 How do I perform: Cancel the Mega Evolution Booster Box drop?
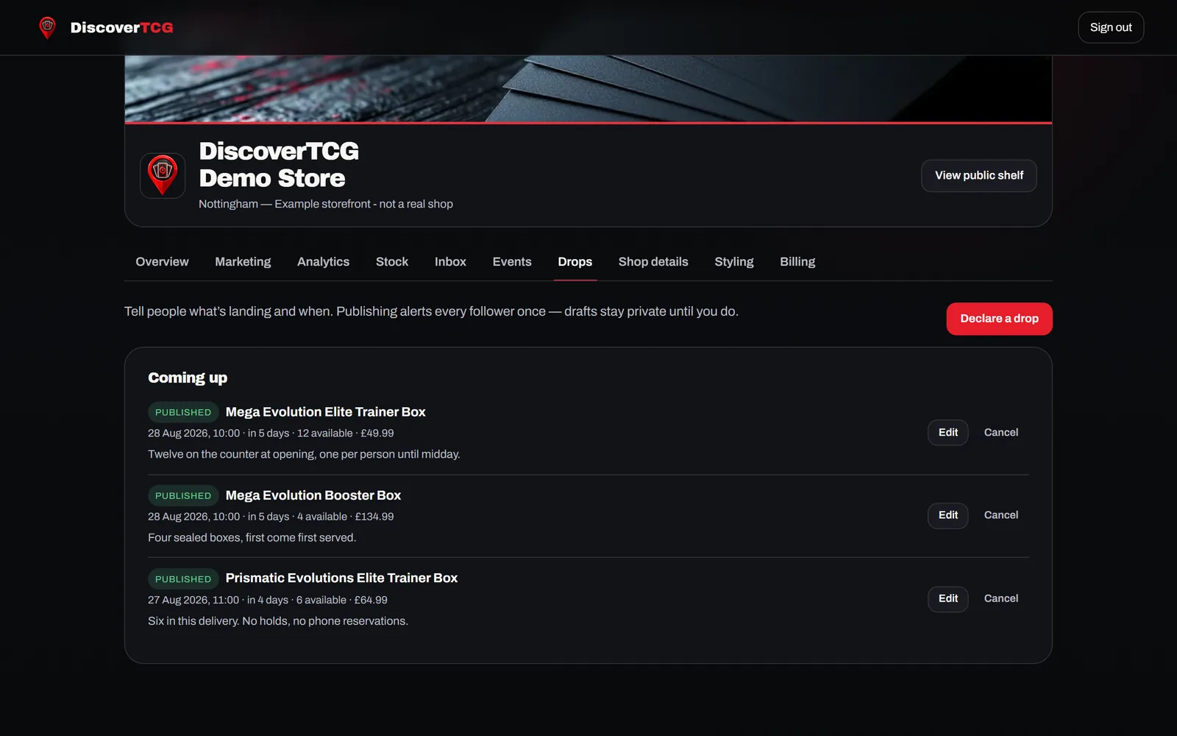(x=1001, y=515)
